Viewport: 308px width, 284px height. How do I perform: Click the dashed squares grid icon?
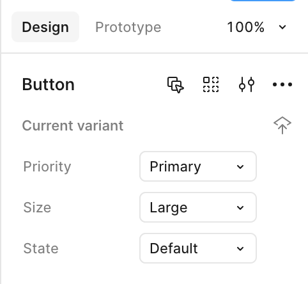[x=211, y=84]
